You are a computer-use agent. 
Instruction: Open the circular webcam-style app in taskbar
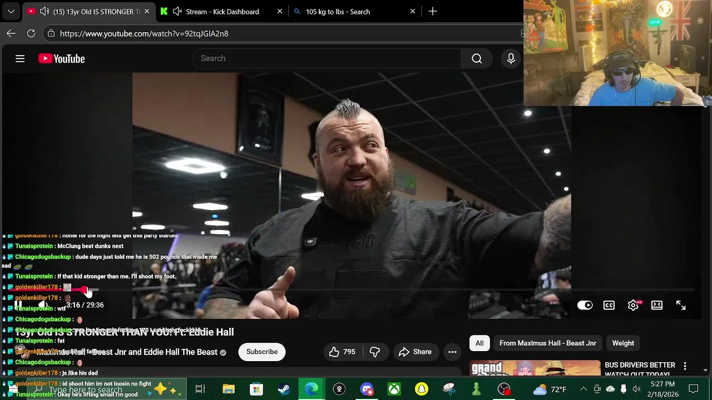[x=339, y=389]
